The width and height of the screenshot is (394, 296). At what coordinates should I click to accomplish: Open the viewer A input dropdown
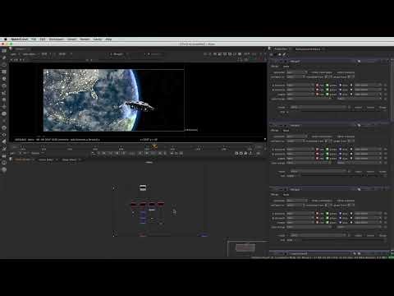pos(119,54)
